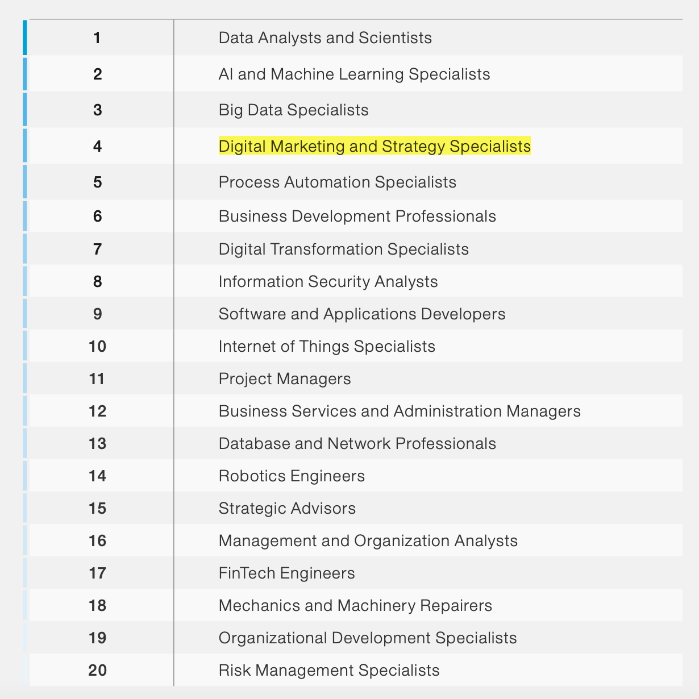The image size is (699, 699).
Task: Select Digital Transformation Specialists entry
Action: pos(344,249)
